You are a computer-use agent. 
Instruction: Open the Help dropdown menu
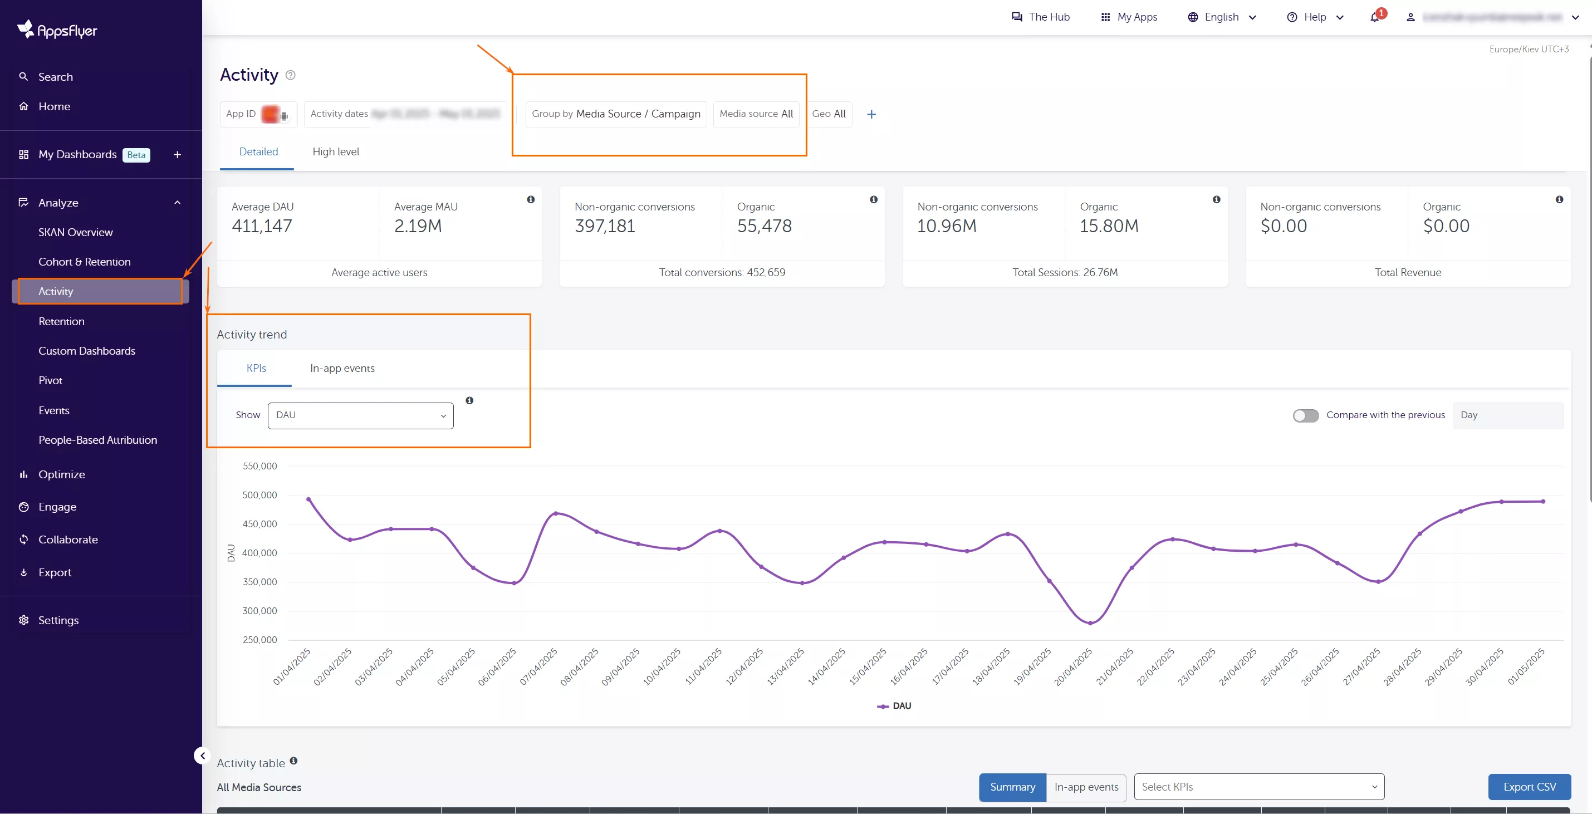[1316, 17]
